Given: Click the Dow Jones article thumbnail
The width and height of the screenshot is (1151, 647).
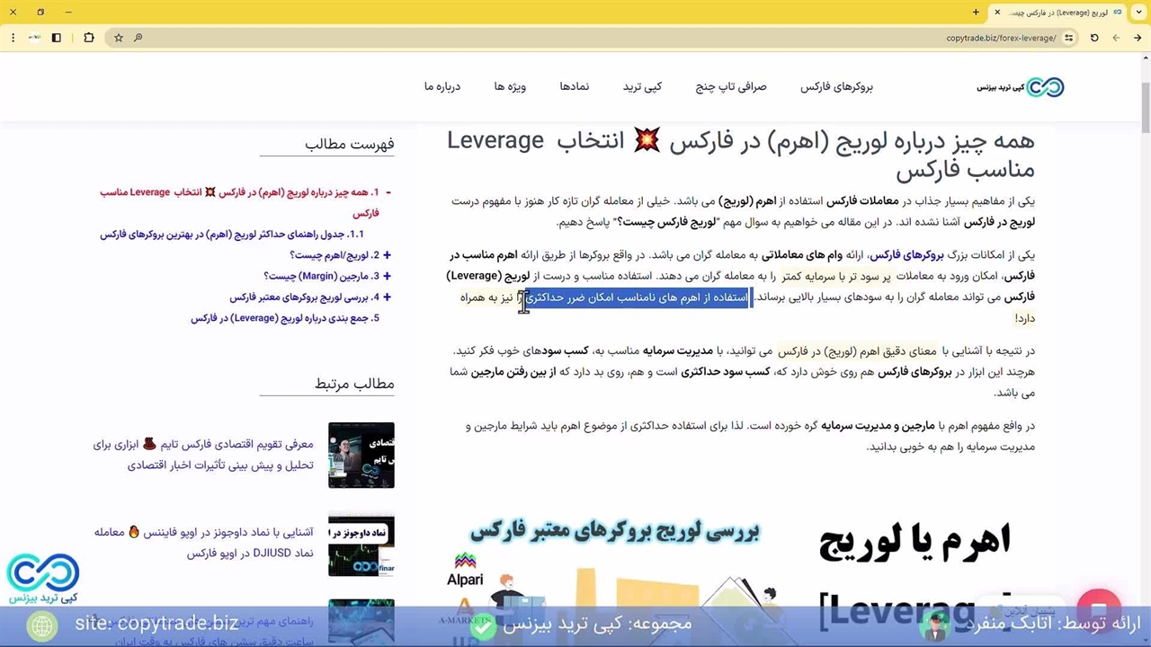Looking at the screenshot, I should tap(361, 545).
